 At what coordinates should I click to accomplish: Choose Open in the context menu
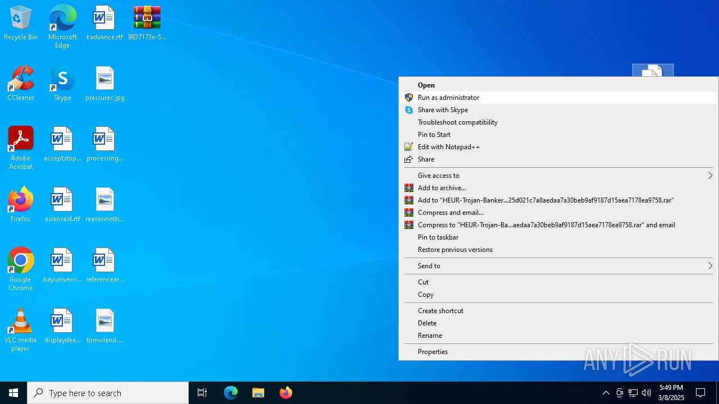tap(558, 85)
